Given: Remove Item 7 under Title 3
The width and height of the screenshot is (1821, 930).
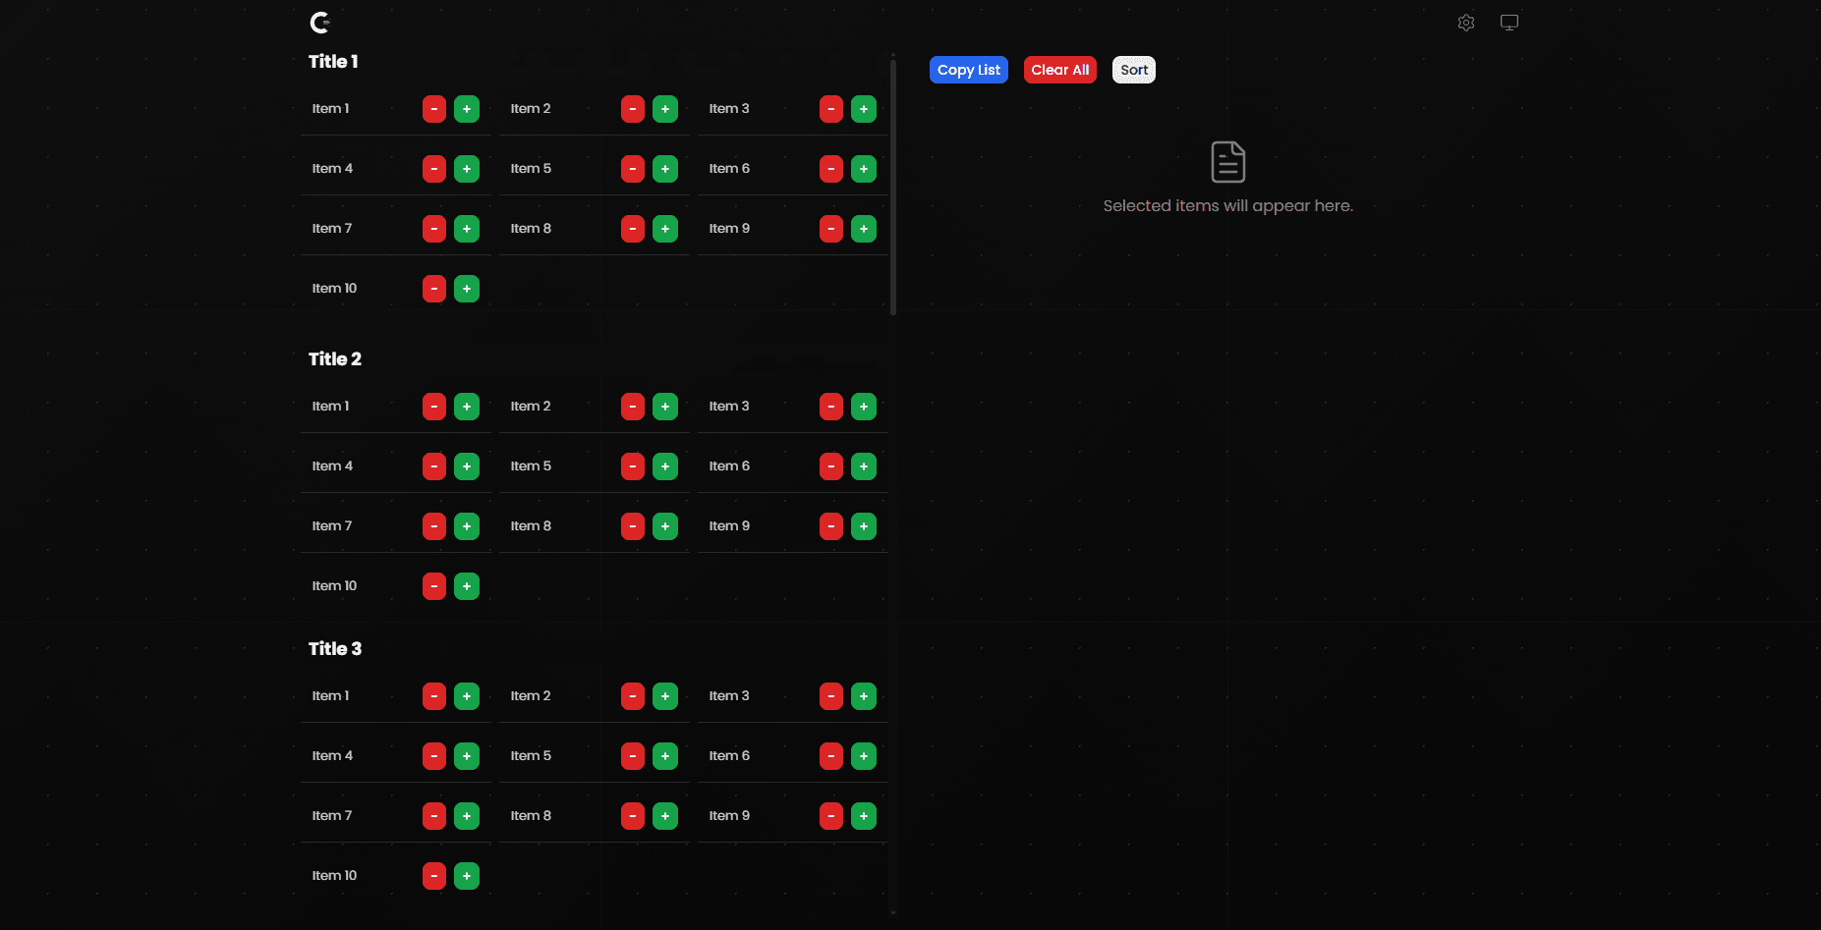Looking at the screenshot, I should coord(433,816).
